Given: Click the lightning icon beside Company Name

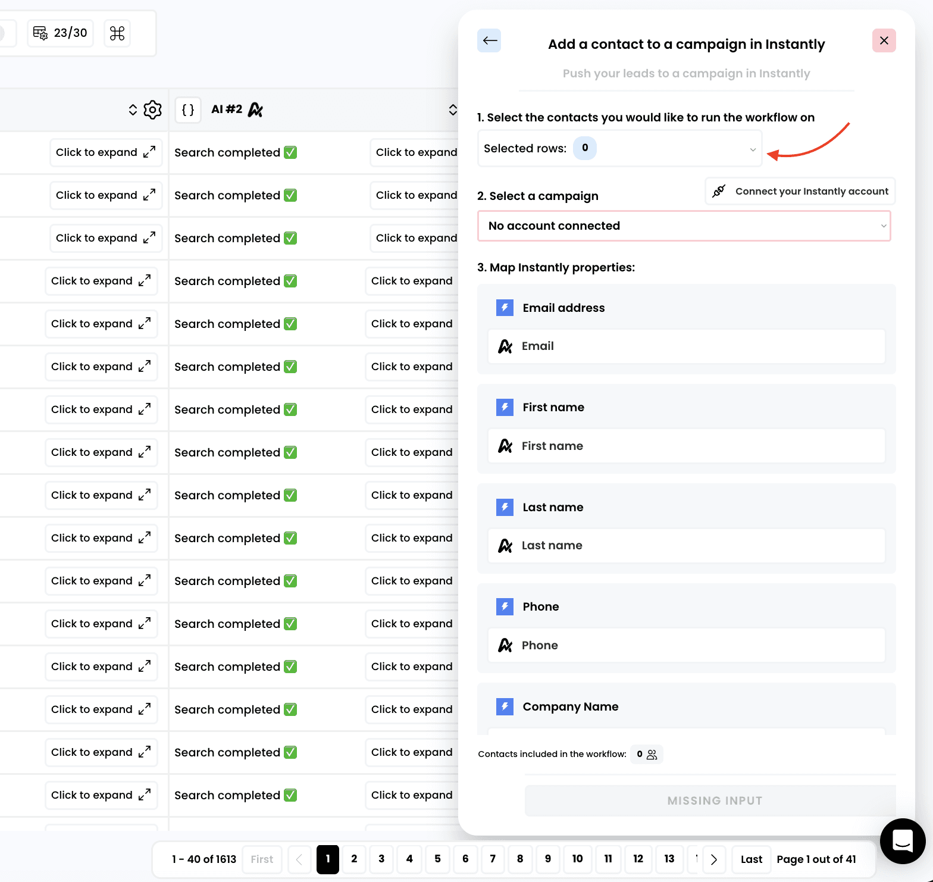Looking at the screenshot, I should tap(505, 706).
